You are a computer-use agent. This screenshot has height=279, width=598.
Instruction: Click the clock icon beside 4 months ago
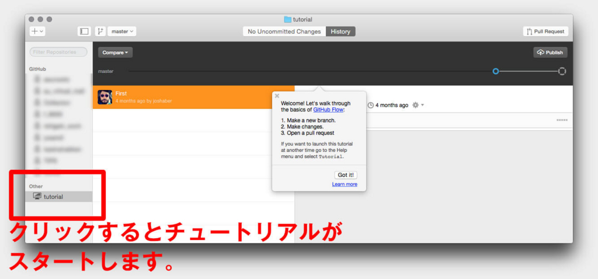pos(371,105)
